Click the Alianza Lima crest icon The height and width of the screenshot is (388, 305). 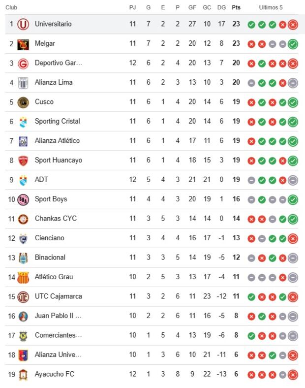[x=23, y=83]
